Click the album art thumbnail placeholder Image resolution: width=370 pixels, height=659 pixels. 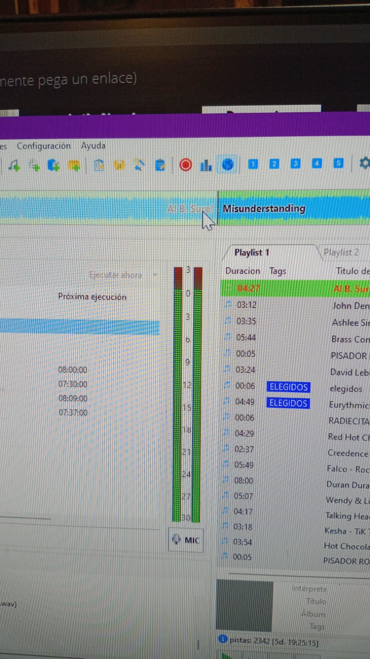[244, 605]
